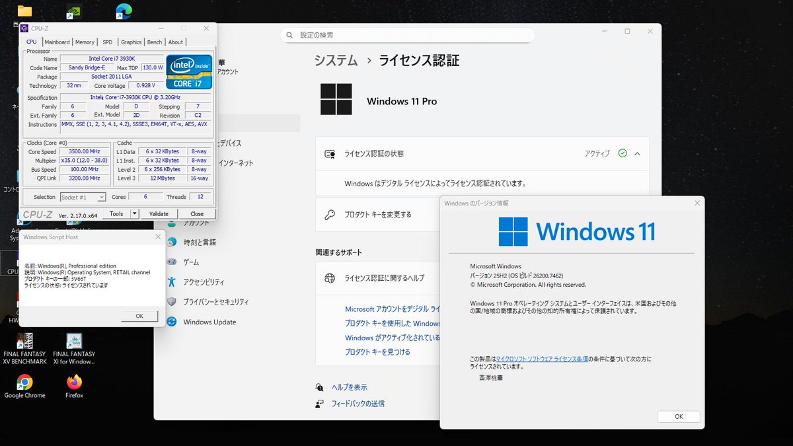Click the Multiplier value x35.0 (12.0 - 38.0)
Screen dimensions: 793x446
pos(84,161)
